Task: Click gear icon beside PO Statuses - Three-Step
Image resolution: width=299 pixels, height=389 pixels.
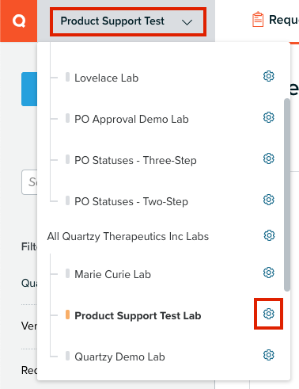Action: pos(269,158)
